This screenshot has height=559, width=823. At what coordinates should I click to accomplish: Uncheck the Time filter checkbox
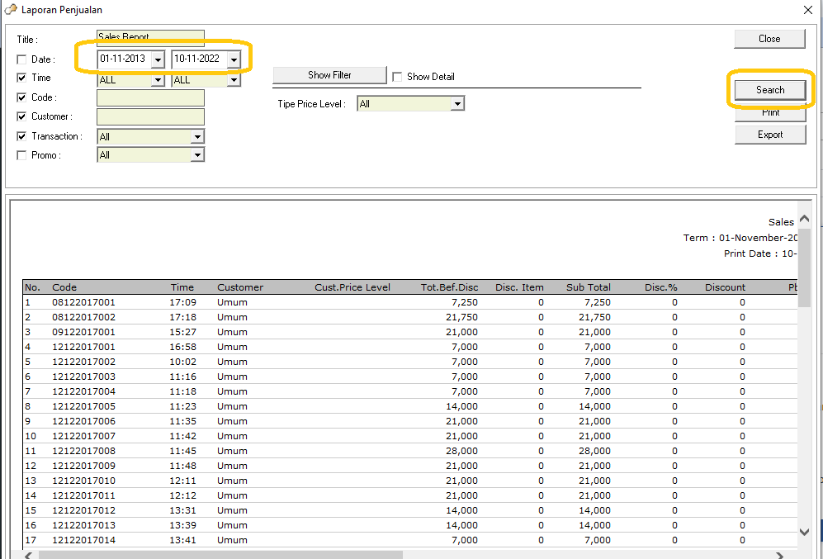pyautogui.click(x=21, y=78)
